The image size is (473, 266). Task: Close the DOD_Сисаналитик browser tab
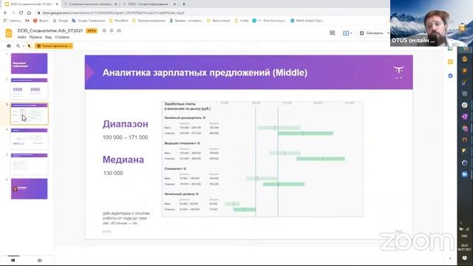point(57,4)
